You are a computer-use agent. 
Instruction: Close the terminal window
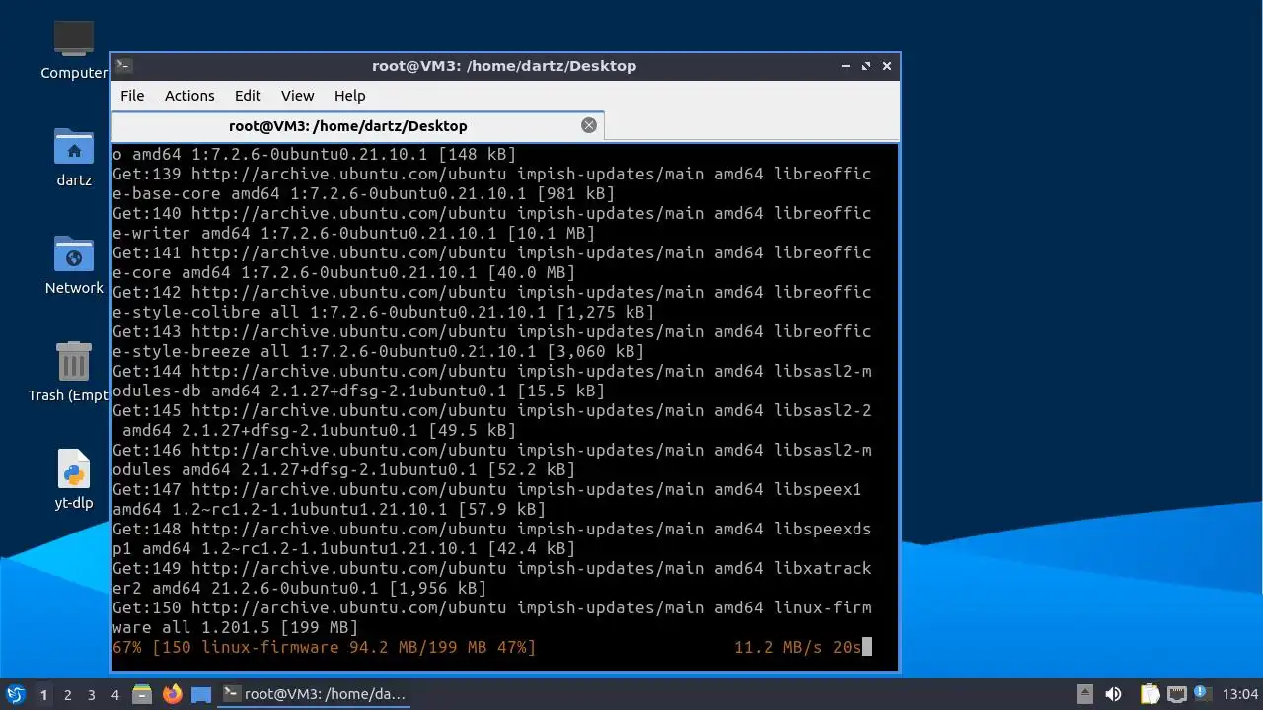pos(887,66)
